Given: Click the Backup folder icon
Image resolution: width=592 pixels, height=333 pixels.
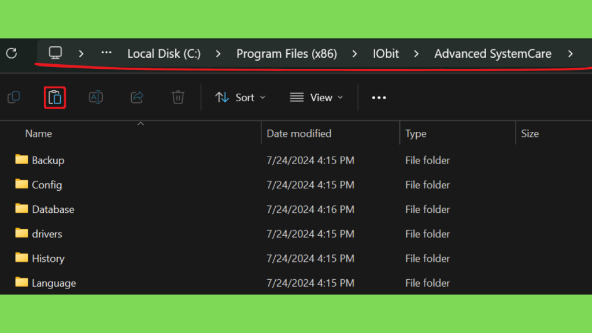Looking at the screenshot, I should 21,160.
